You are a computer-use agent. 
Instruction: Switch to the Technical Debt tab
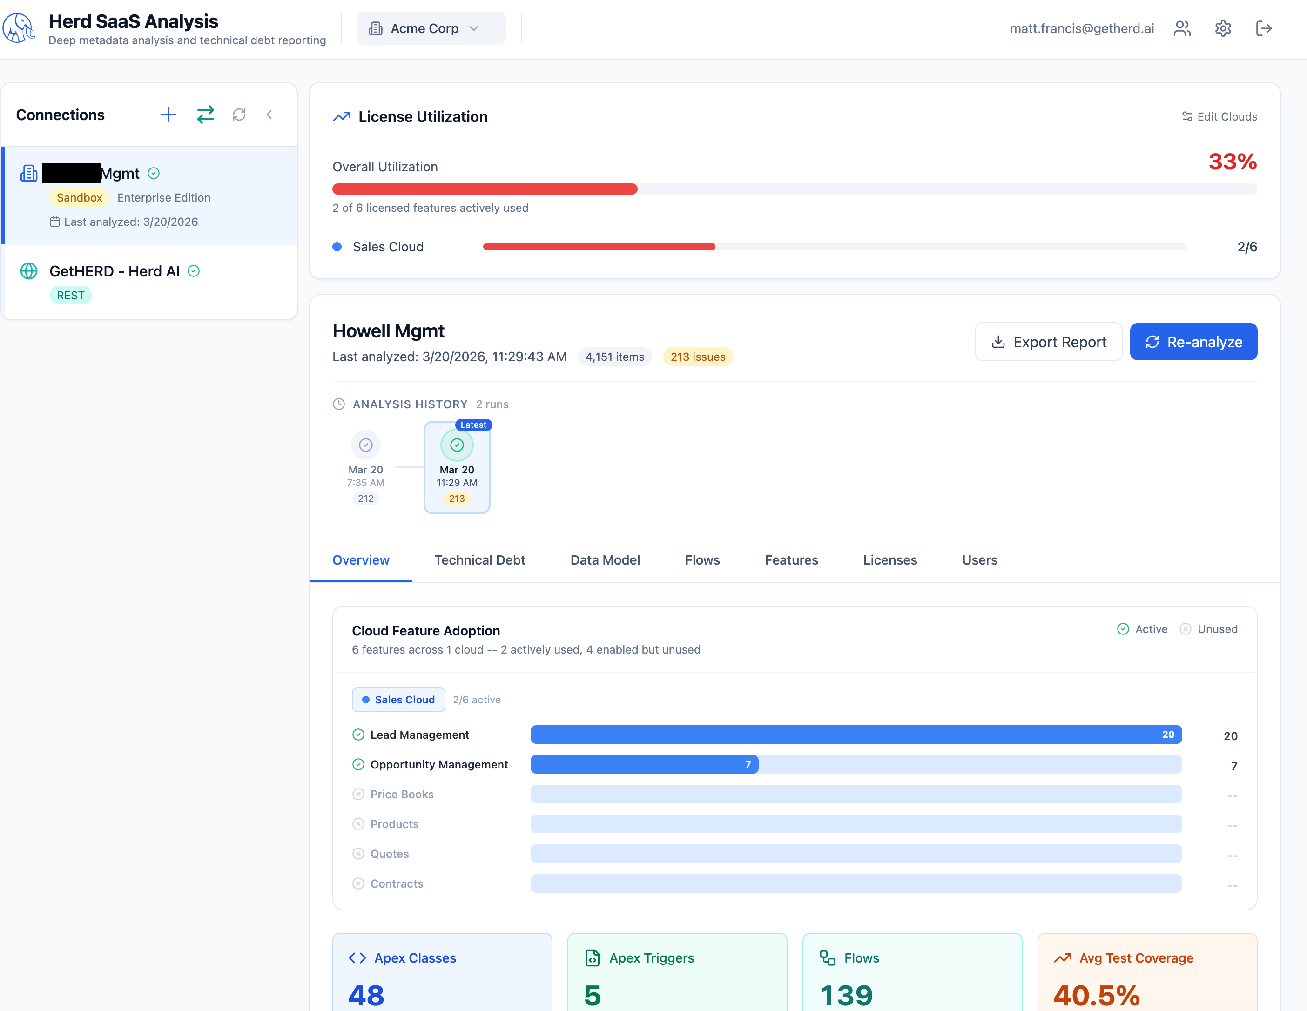pos(480,560)
